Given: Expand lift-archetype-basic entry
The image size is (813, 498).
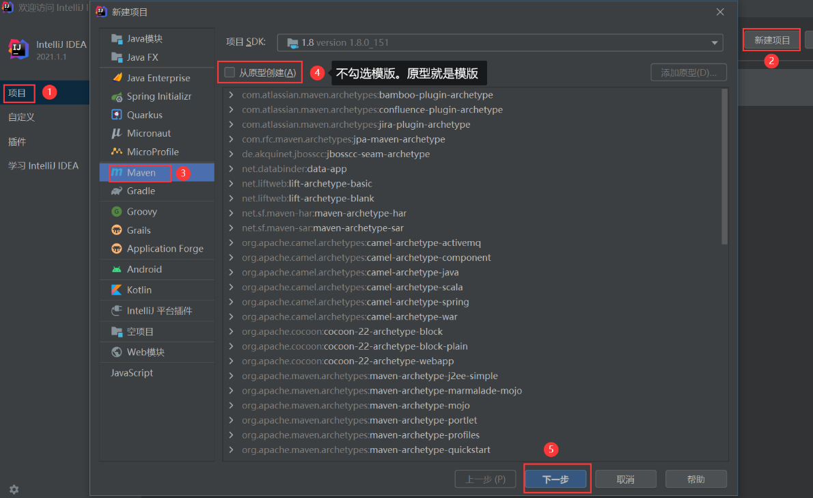Looking at the screenshot, I should [231, 184].
